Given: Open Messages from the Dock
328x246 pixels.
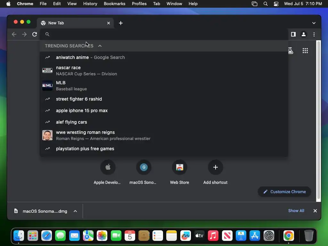Looking at the screenshot, I should coord(60,236).
